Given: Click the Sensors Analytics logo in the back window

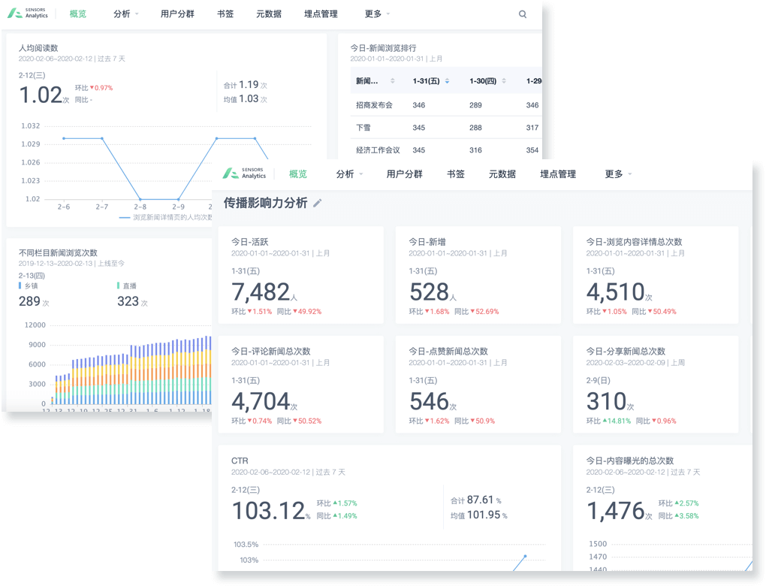Looking at the screenshot, I should pyautogui.click(x=28, y=14).
